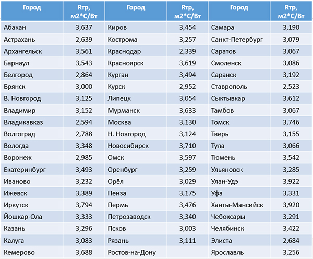Click the Йошкар-Ола cell
The image size is (313, 259).
point(32,217)
